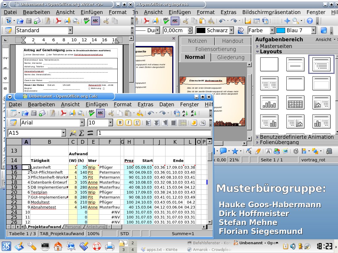338x253 pixels.
Task: Open Home folder from KDE panel
Action: [x=58, y=246]
